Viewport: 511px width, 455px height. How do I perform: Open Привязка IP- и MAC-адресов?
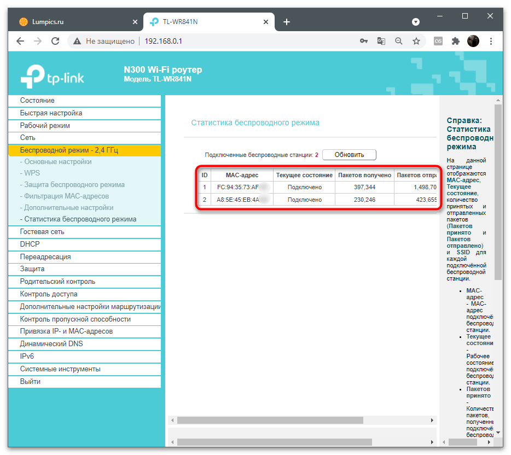coord(84,331)
